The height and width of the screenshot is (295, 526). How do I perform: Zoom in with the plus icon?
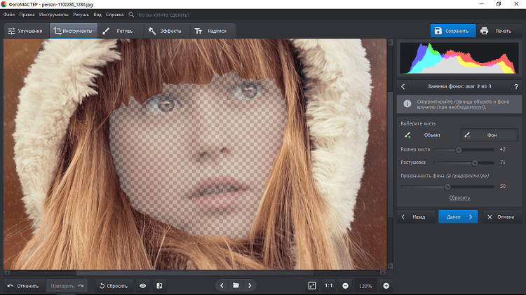tap(386, 286)
